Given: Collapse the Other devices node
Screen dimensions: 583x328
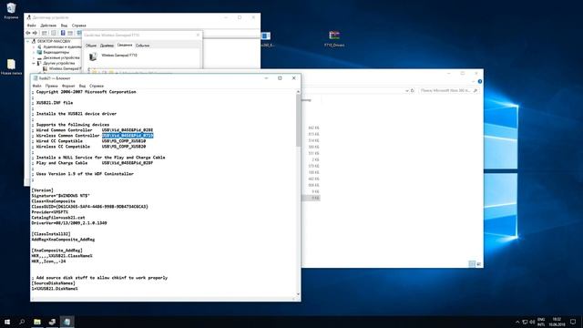Looking at the screenshot, I should tap(34, 63).
